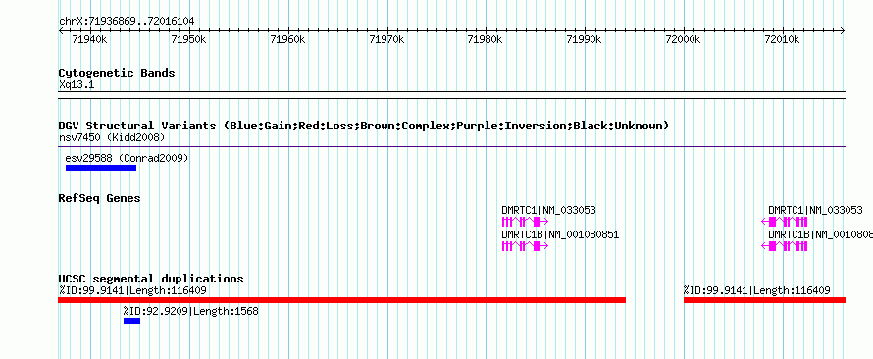Click the blue esv29588 gain bar
Viewport: 873px width, 359px height.
point(101,168)
